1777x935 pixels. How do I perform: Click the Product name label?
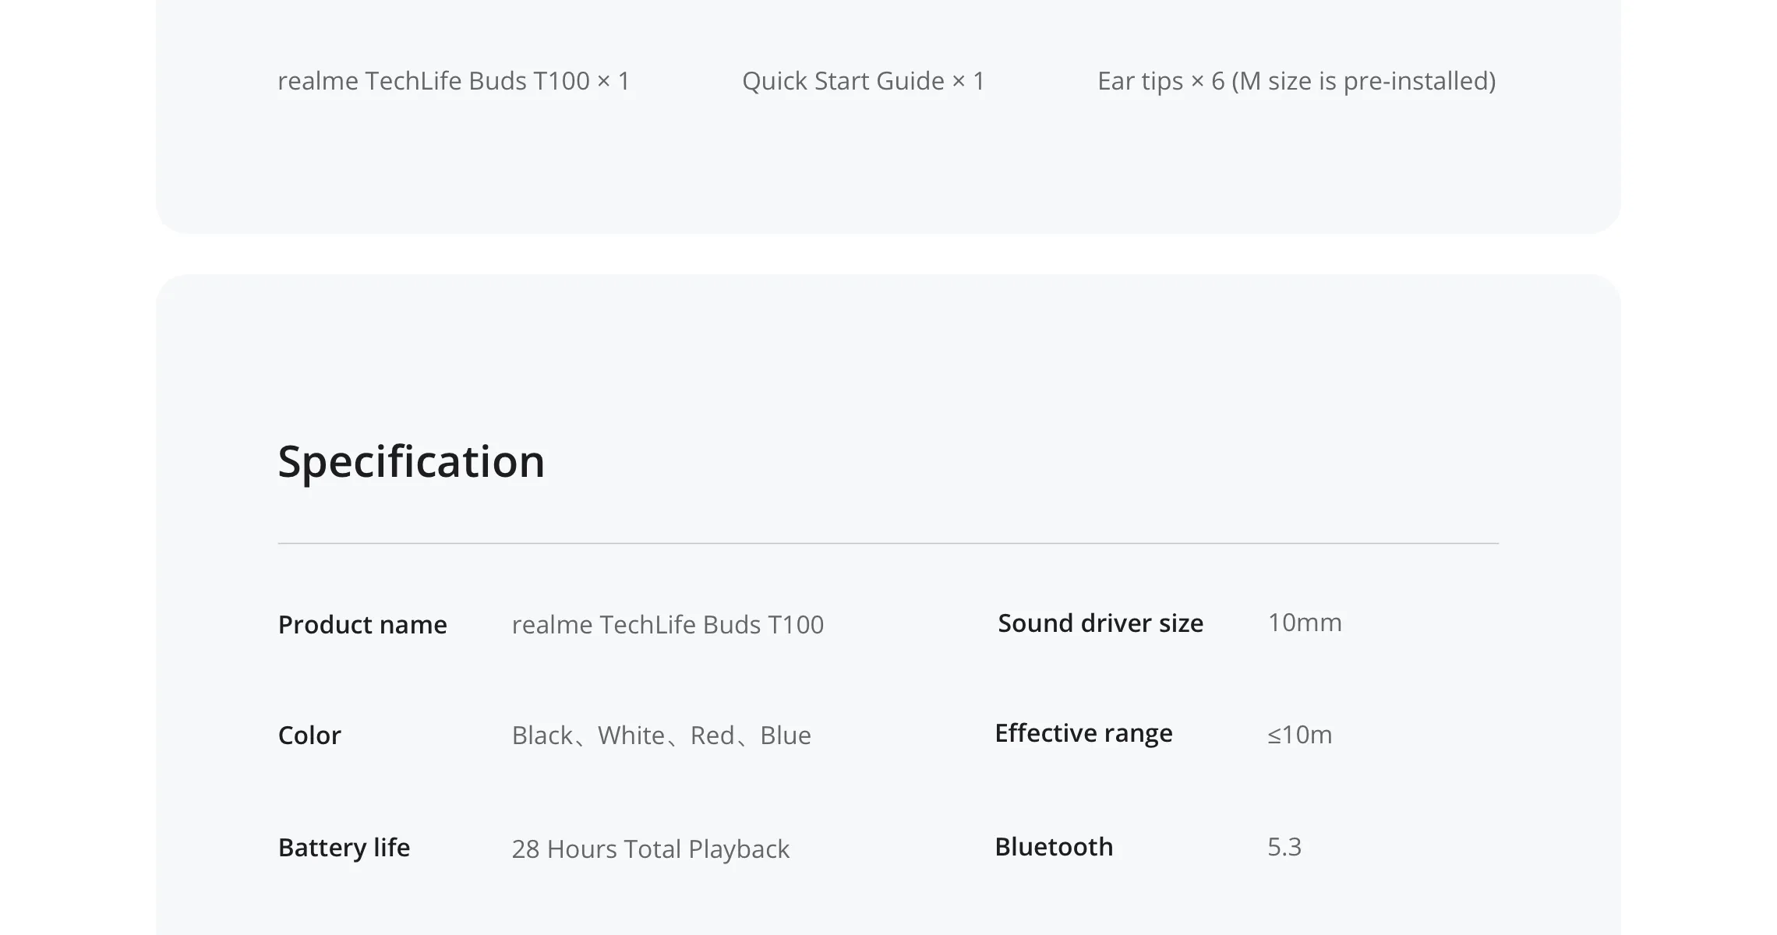pos(362,625)
